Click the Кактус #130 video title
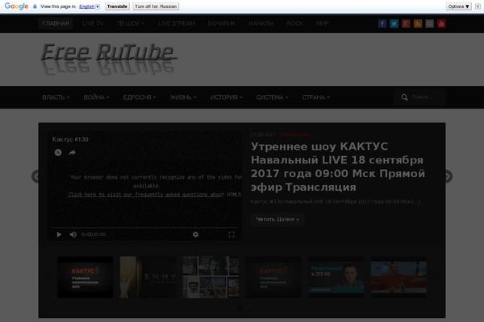The height and width of the screenshot is (322, 484). coord(70,139)
